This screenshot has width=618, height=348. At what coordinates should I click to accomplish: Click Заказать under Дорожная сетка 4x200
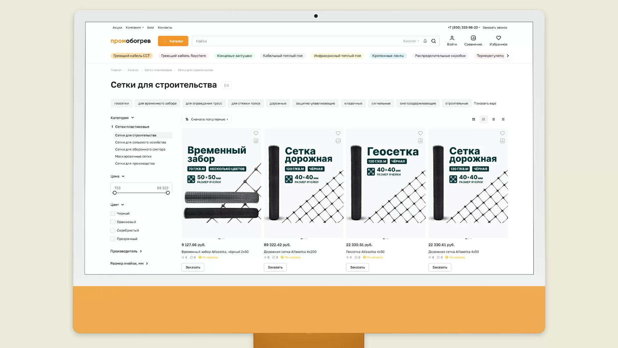point(275,267)
